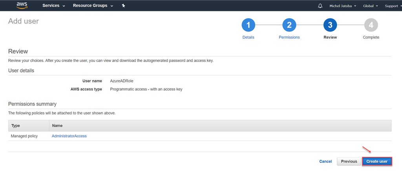Click the Review section heading

tap(18, 52)
